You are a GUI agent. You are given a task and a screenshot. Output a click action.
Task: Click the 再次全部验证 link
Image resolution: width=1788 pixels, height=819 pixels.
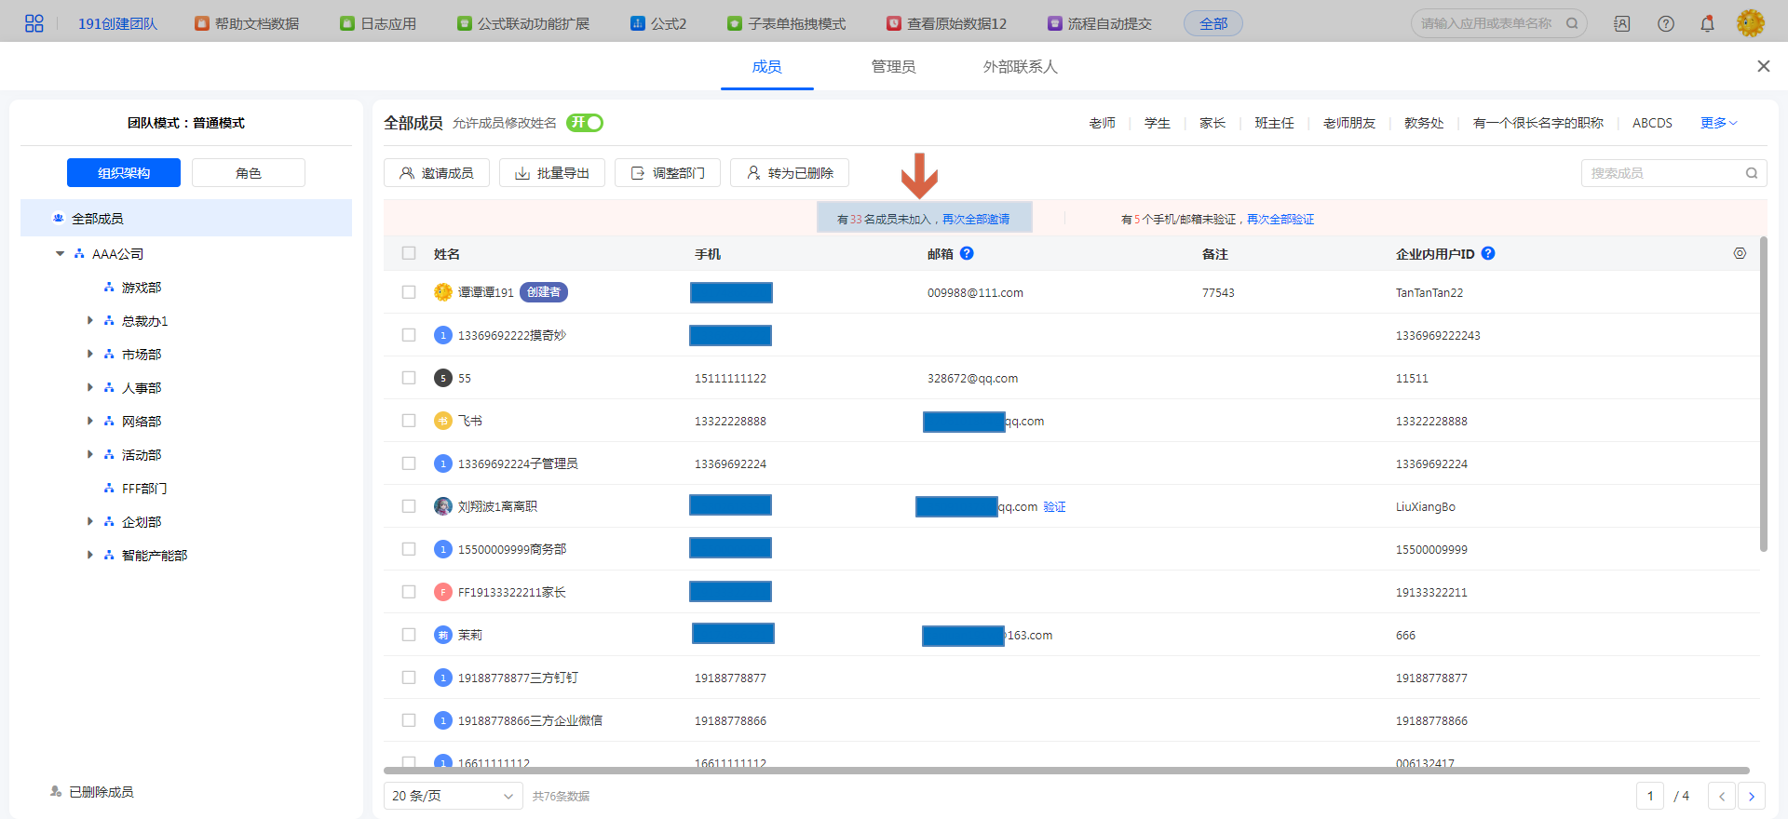(x=1280, y=220)
